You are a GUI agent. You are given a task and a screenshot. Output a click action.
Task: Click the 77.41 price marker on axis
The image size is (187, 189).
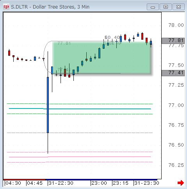click(173, 73)
